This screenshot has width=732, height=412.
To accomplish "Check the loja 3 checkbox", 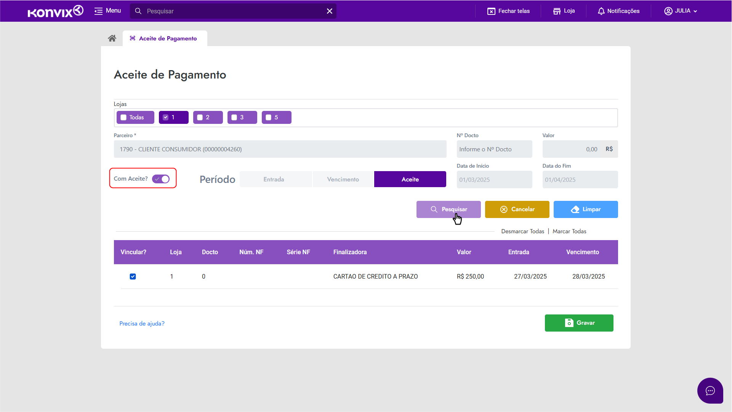I will tap(234, 117).
